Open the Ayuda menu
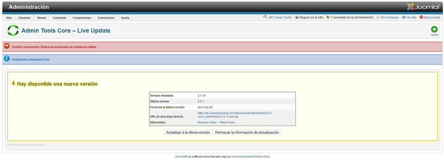Image resolution: width=444 pixels, height=162 pixels. pos(125,18)
